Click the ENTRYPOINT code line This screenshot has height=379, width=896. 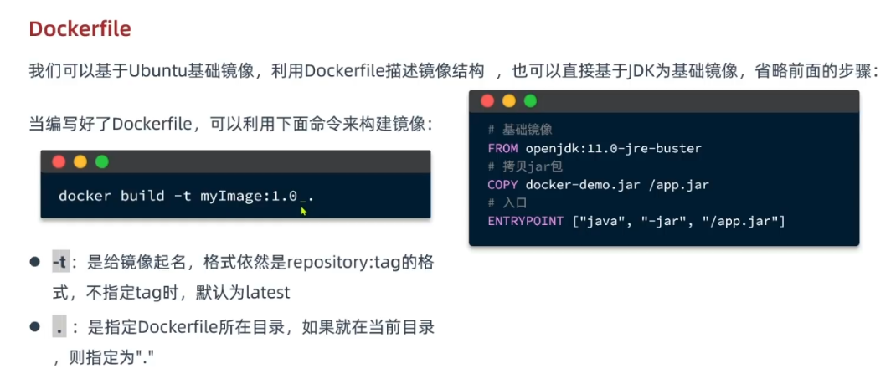click(x=636, y=221)
